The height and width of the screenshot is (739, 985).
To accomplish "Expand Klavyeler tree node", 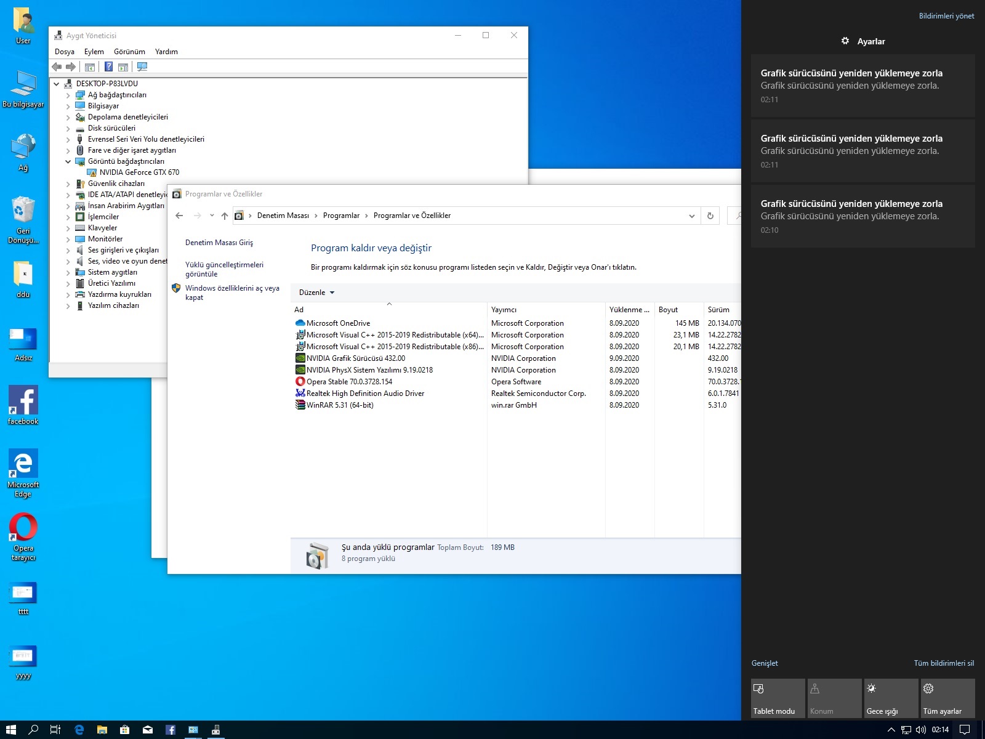I will [68, 228].
